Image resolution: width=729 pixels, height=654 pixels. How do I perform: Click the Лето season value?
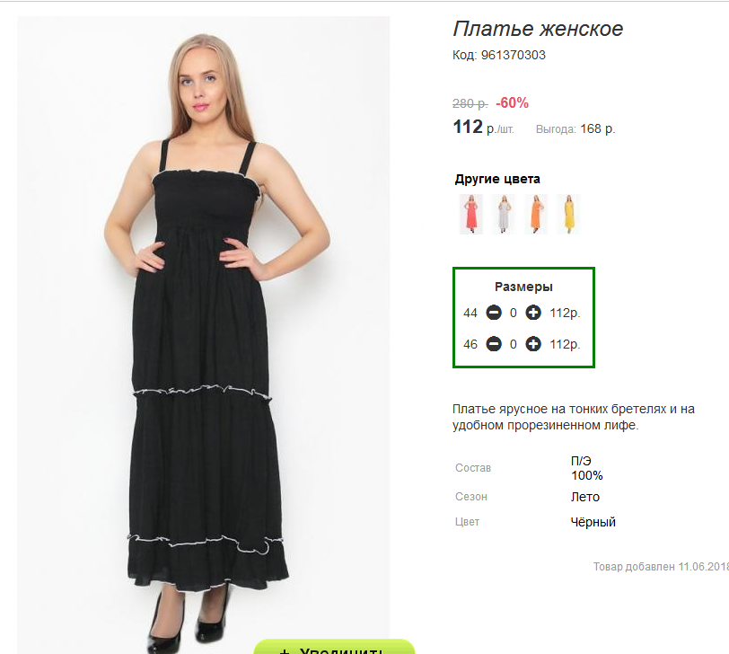tap(584, 497)
